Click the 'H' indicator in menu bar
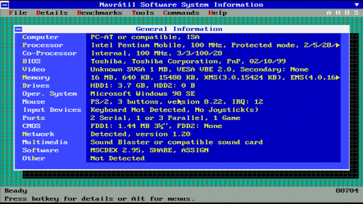363x204 pixels. [338, 12]
